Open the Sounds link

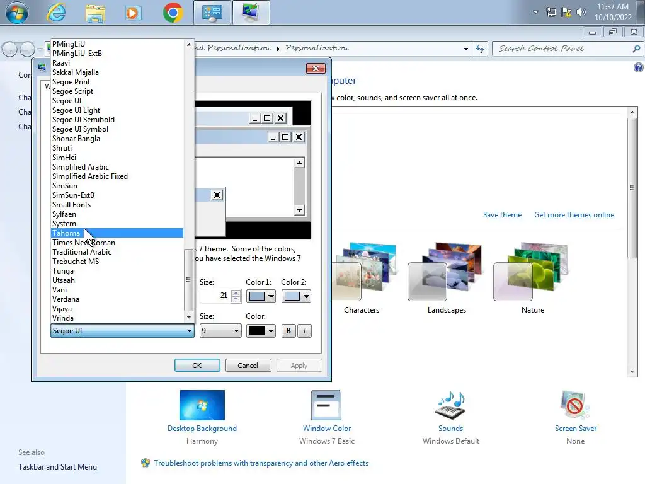[x=450, y=429]
